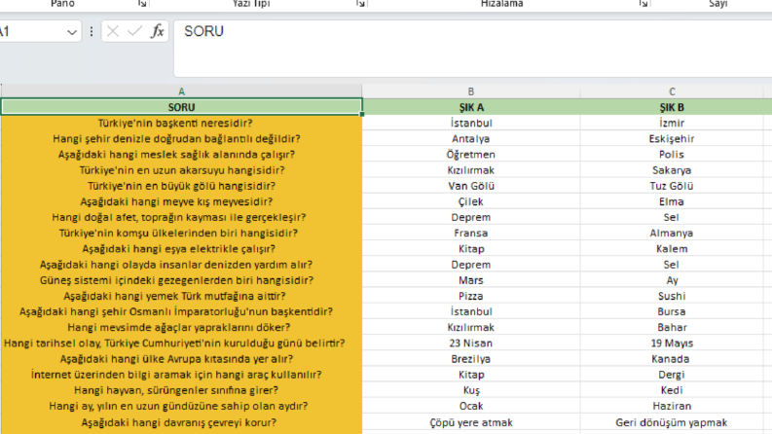Select the SORU header cell
Viewport: 772px width, 434px height.
click(x=182, y=107)
